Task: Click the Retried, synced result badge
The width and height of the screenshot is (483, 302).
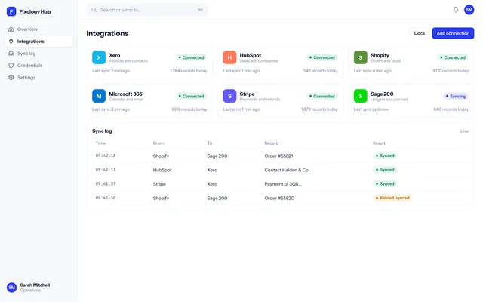Action: 392,198
